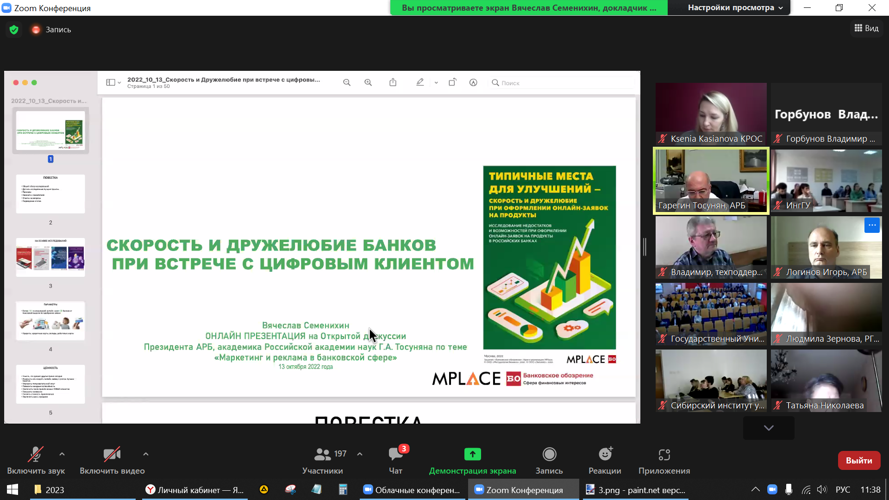
Task: Open the Участники panel
Action: click(323, 461)
